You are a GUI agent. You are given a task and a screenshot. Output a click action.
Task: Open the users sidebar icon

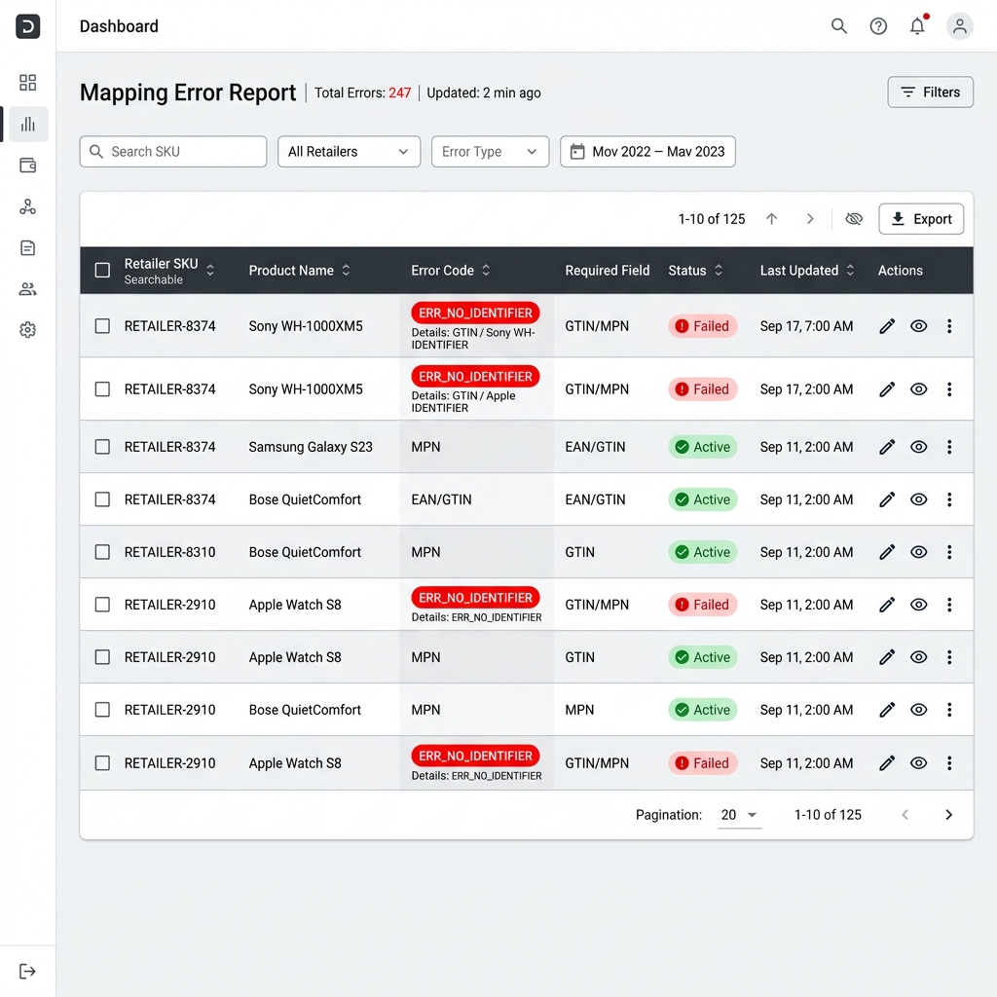point(27,289)
